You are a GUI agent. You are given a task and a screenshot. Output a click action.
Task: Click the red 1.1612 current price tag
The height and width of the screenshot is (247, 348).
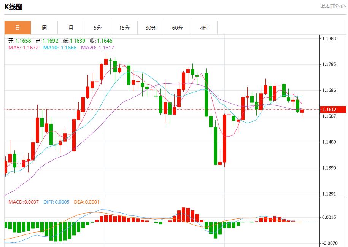333,109
